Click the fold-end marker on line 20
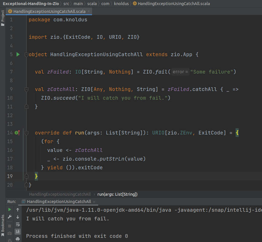Image resolution: width=262 pixels, height=242 pixels. pos(26,185)
